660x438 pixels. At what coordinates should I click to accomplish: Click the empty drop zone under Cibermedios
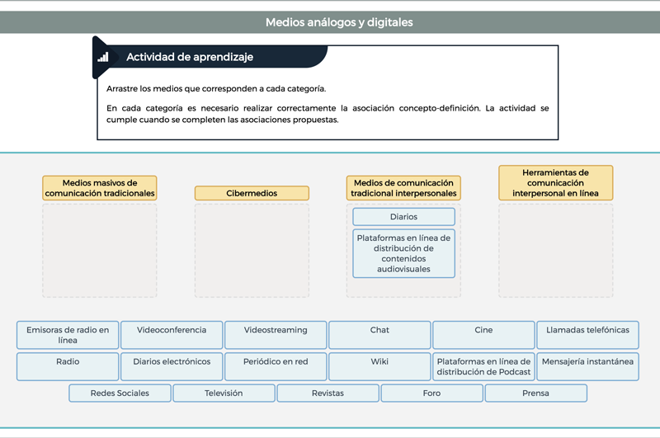pyautogui.click(x=252, y=251)
